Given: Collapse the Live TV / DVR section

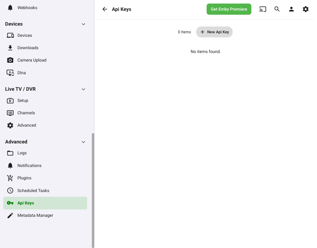Looking at the screenshot, I should point(83,89).
